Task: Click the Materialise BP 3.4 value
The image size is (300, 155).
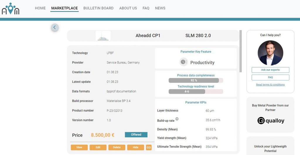Action: click(118, 101)
